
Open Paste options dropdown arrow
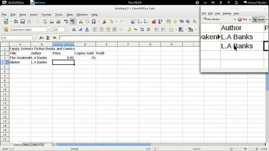point(99,21)
